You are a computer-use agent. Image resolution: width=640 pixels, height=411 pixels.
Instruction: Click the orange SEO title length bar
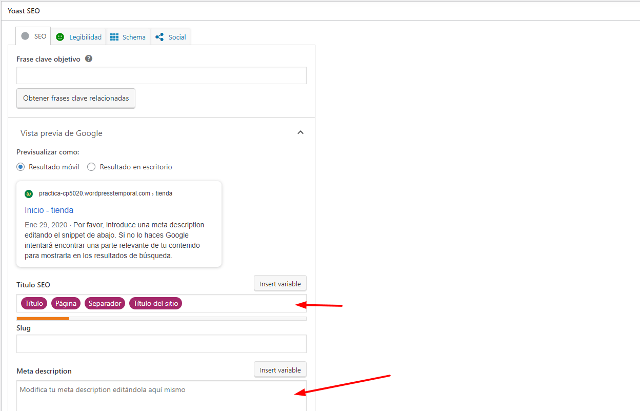pos(43,319)
